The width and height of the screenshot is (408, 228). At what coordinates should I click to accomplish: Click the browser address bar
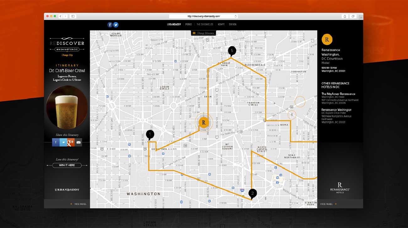tap(203, 16)
